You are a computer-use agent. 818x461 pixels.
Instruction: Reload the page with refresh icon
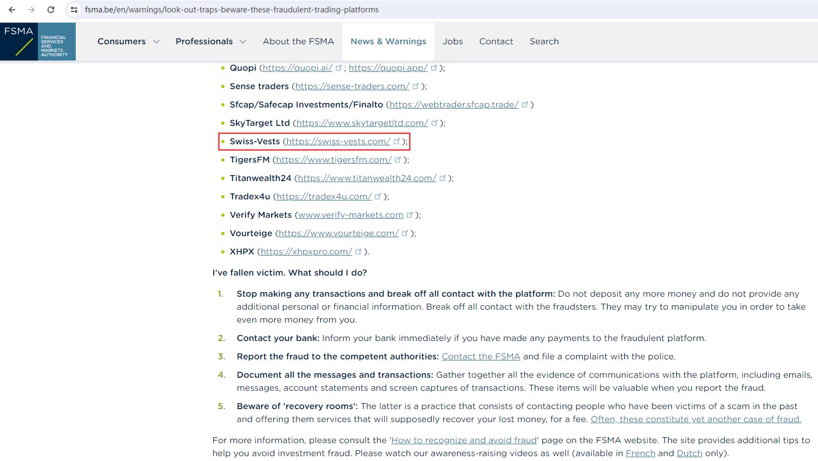click(x=51, y=10)
